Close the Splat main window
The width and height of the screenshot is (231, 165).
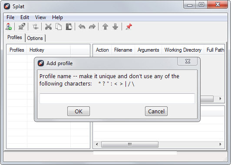point(218,5)
